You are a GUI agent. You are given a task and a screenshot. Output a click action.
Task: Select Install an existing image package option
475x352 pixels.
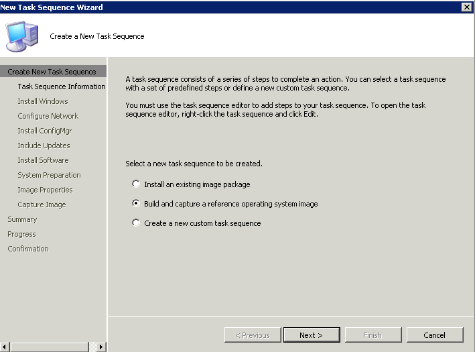[136, 184]
